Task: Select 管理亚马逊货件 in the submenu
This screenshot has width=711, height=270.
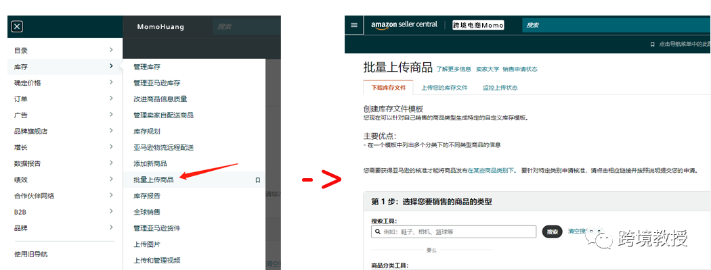Action: (157, 228)
